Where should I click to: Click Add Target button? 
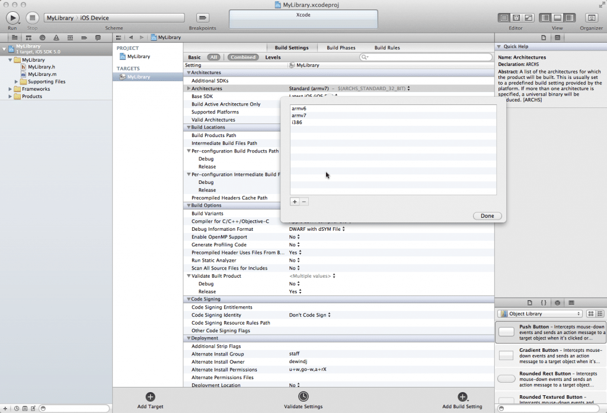pos(150,401)
